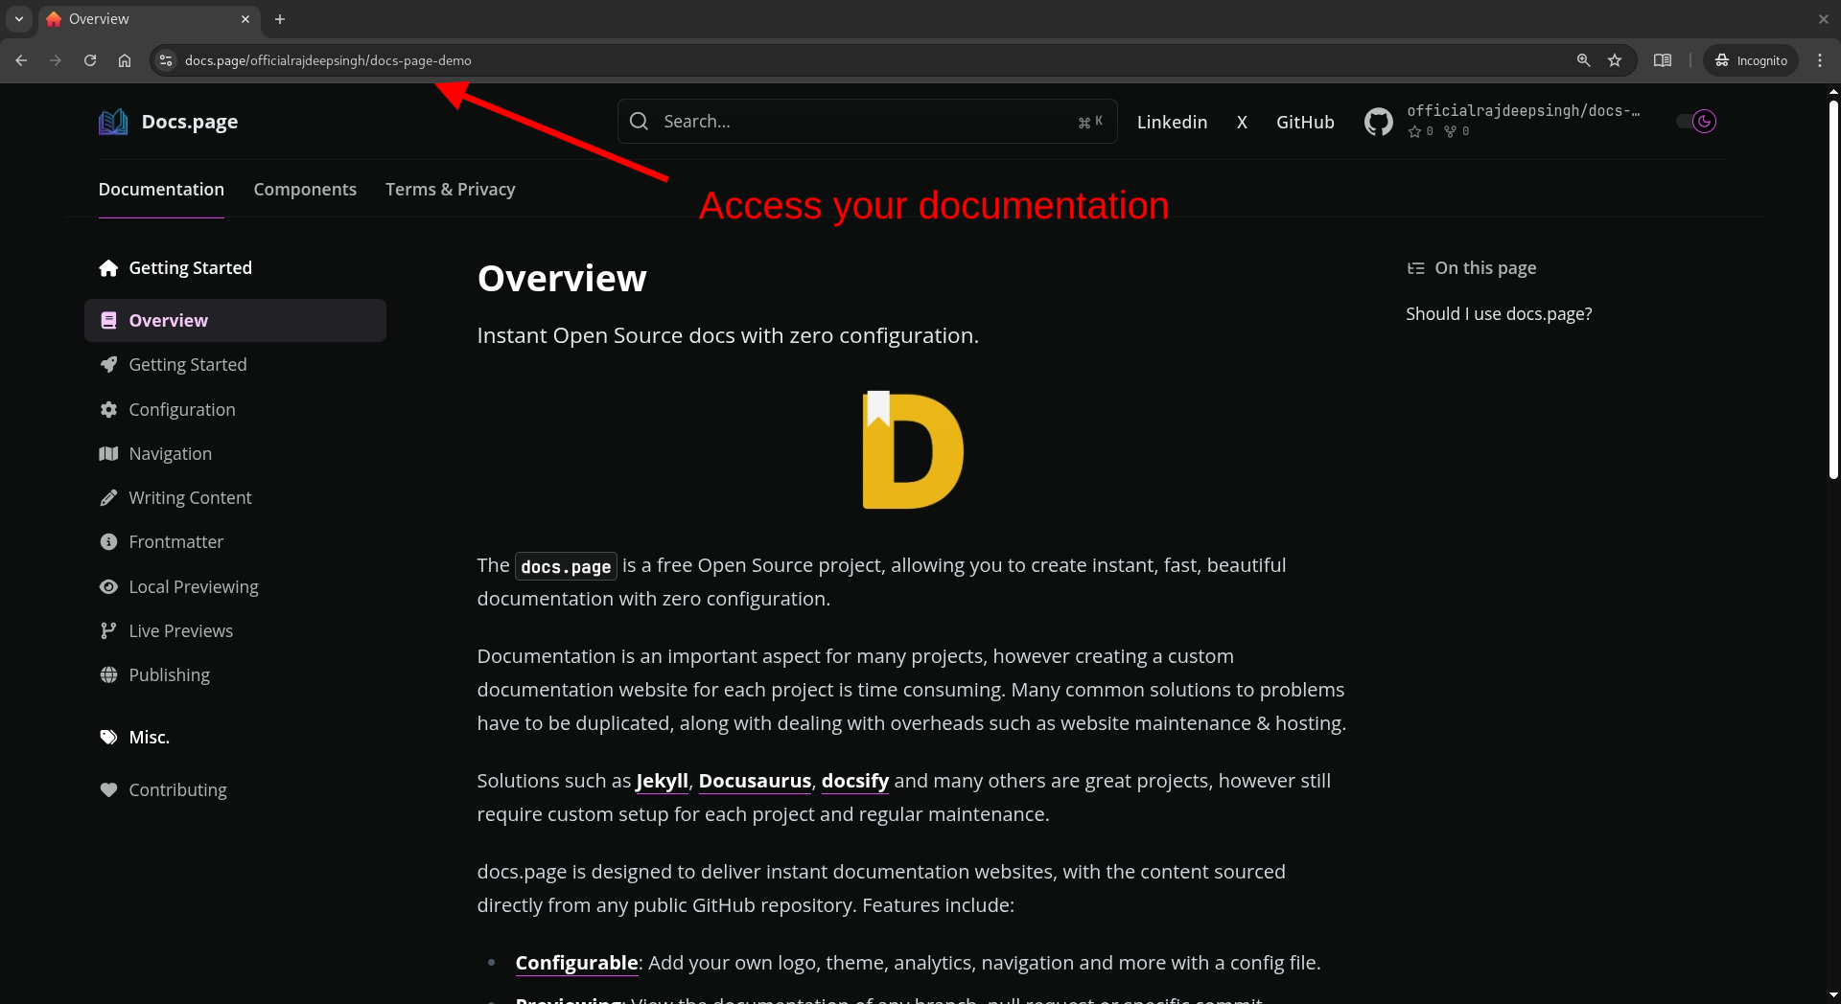The image size is (1841, 1004).
Task: Click the large D docs.page logo image
Action: [913, 449]
